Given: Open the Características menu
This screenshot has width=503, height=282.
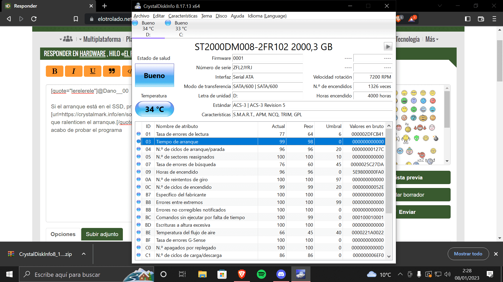Looking at the screenshot, I should point(183,16).
